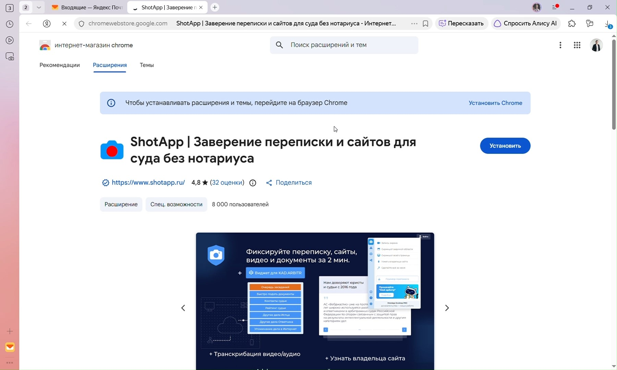Screen dimensions: 617x370
Task: Open the video play icon in the sidebar
Action: 10,40
